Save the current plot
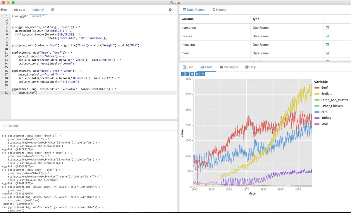 tap(197, 74)
